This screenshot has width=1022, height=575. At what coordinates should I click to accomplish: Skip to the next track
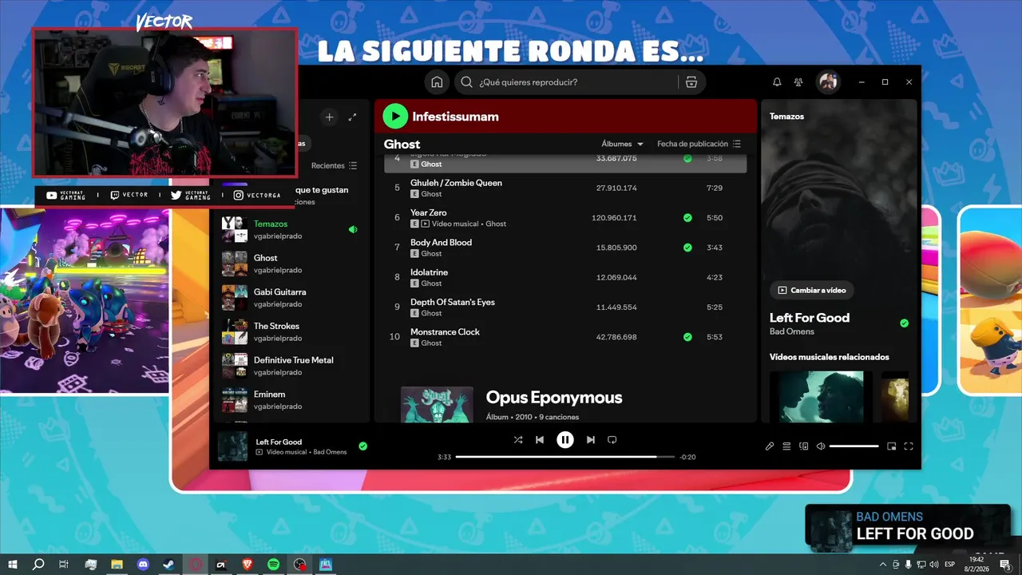pyautogui.click(x=591, y=440)
